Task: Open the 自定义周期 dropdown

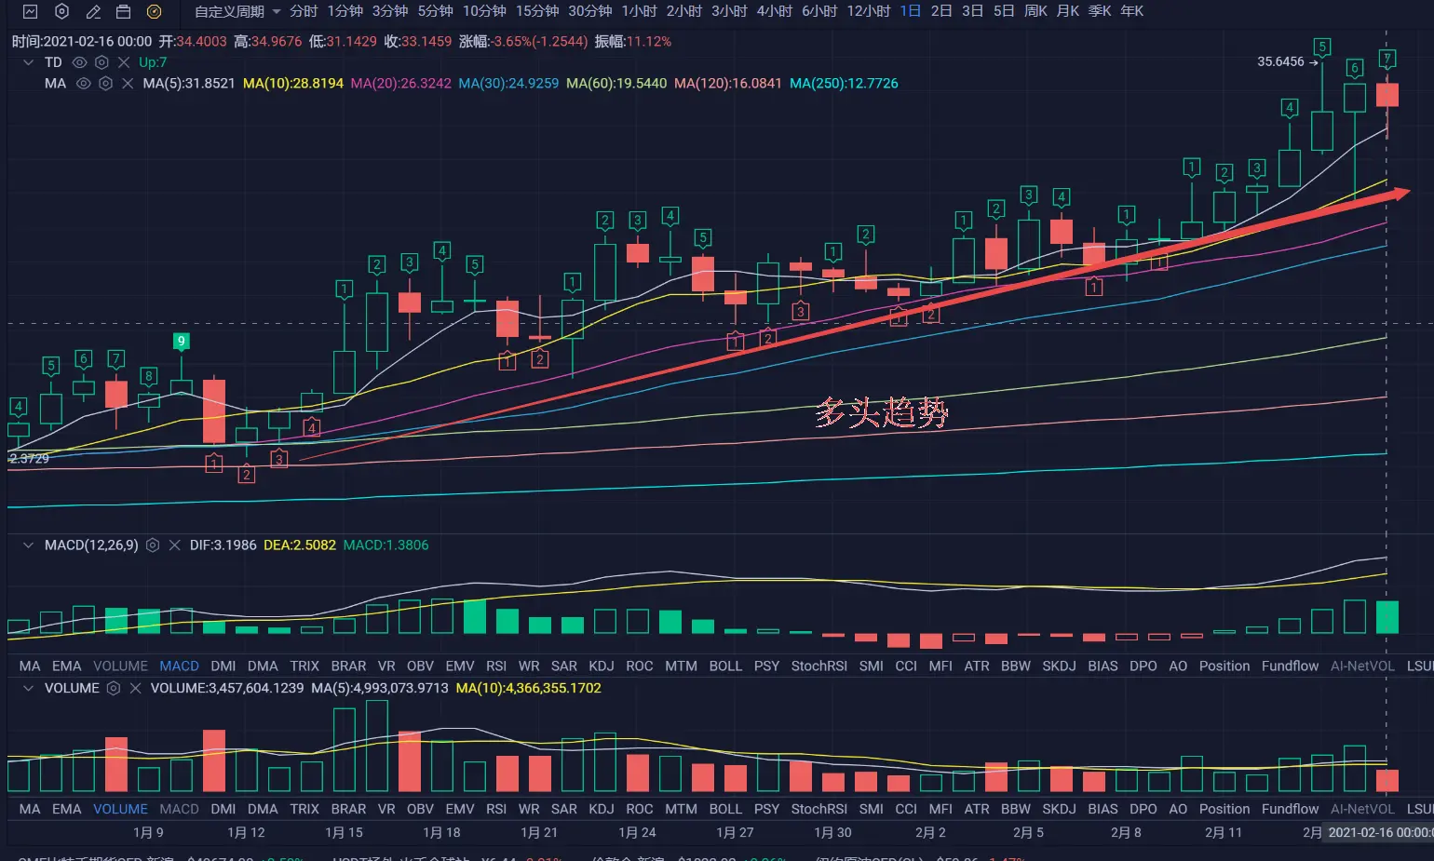Action: tap(237, 11)
